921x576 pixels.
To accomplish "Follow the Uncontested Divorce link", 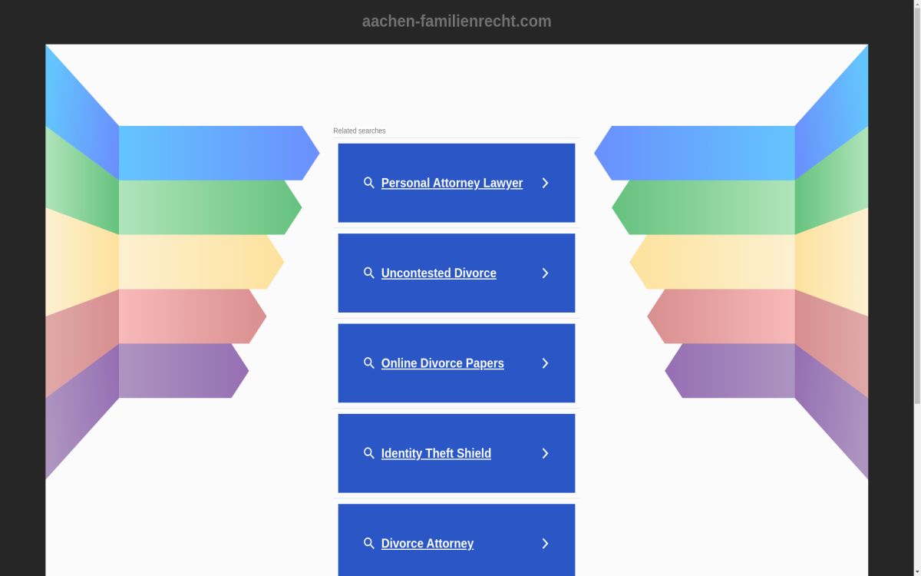I will [438, 273].
